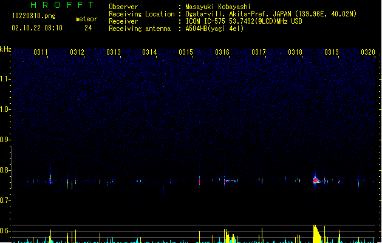The image size is (382, 243).
Task: Click the Receiving antenna label
Action: click(x=140, y=29)
